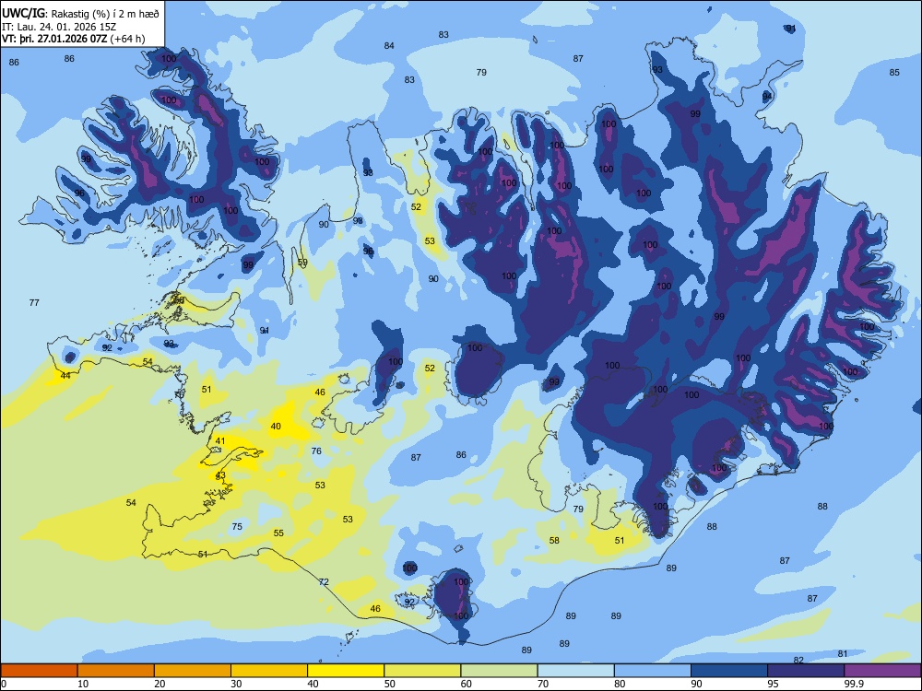The height and width of the screenshot is (691, 922).
Task: Click the orange 10–20 legend swatch
Action: tap(116, 671)
